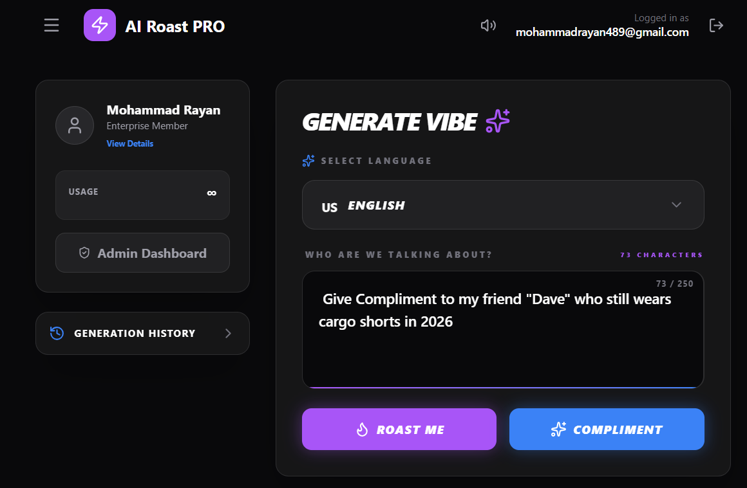Click inside the description text box about Dave

502,329
